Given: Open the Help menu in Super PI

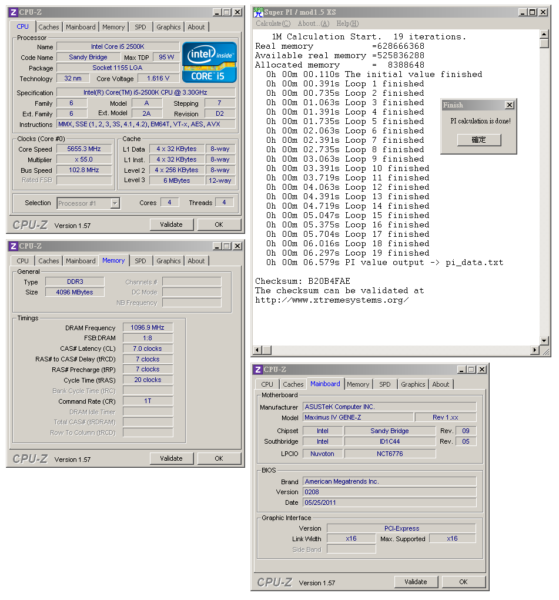Looking at the screenshot, I should pyautogui.click(x=347, y=24).
